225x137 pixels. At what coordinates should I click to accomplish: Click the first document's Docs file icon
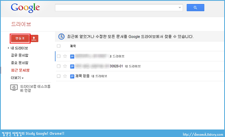(72, 56)
